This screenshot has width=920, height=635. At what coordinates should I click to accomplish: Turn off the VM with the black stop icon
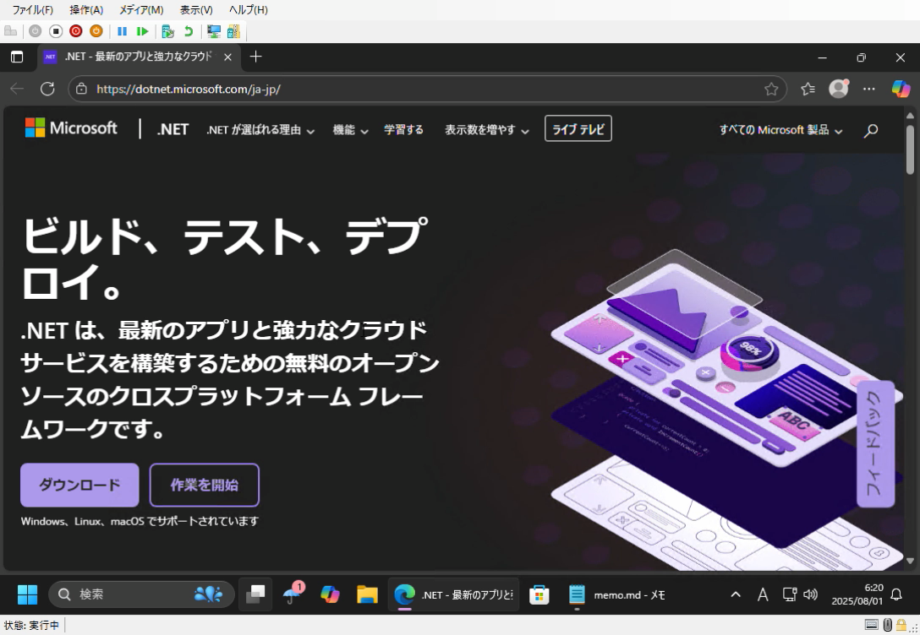56,31
